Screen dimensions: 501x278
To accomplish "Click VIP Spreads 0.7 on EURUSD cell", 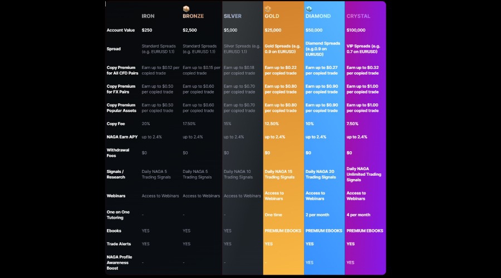I will point(364,49).
